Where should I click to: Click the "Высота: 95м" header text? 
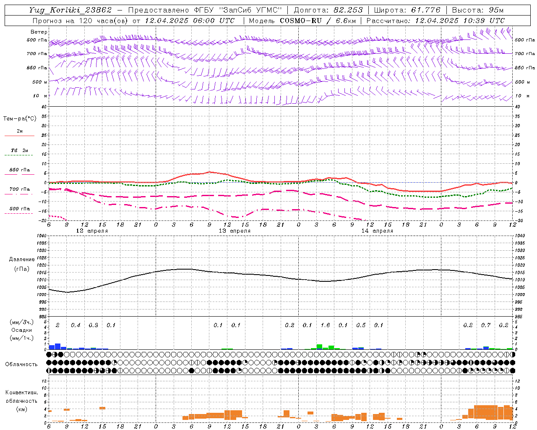pyautogui.click(x=477, y=10)
